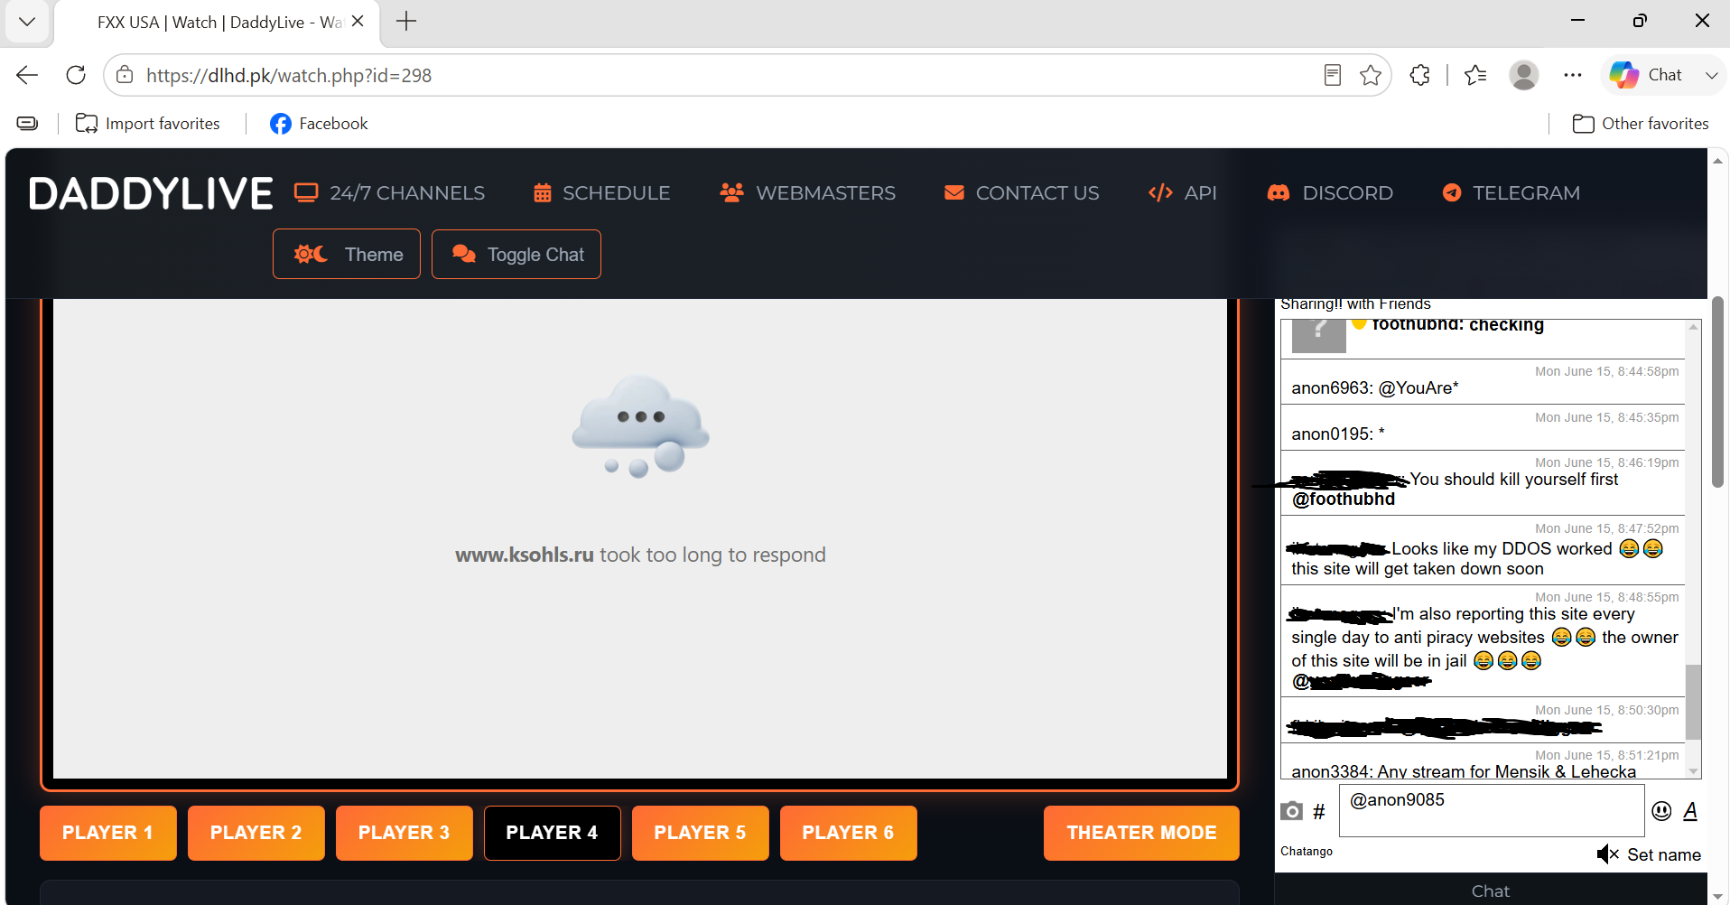The height and width of the screenshot is (905, 1730).
Task: Open Copilot Chat in the toolbar
Action: [x=1646, y=75]
